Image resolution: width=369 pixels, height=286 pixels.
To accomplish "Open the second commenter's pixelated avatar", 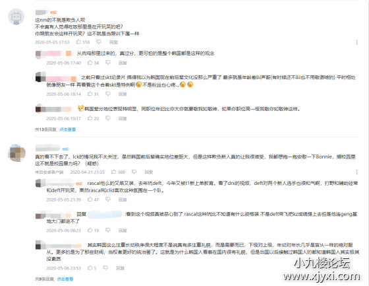I will click(x=16, y=153).
